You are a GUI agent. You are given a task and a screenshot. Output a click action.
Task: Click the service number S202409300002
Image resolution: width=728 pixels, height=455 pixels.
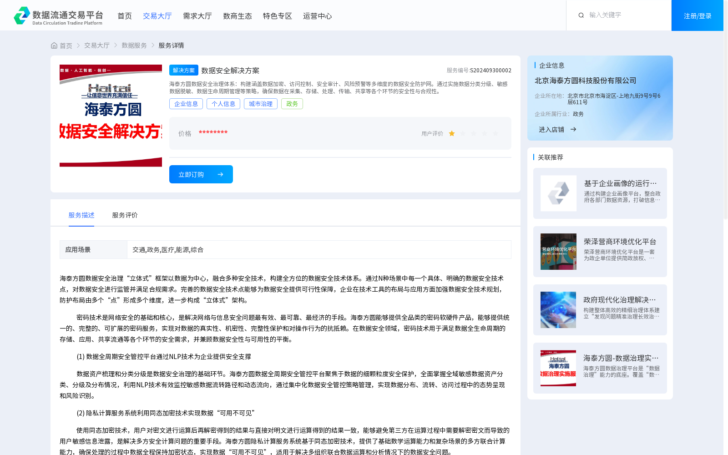491,71
